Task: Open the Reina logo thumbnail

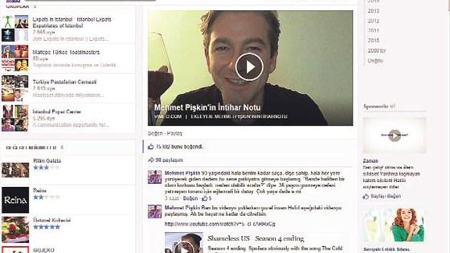Action: click(x=15, y=200)
